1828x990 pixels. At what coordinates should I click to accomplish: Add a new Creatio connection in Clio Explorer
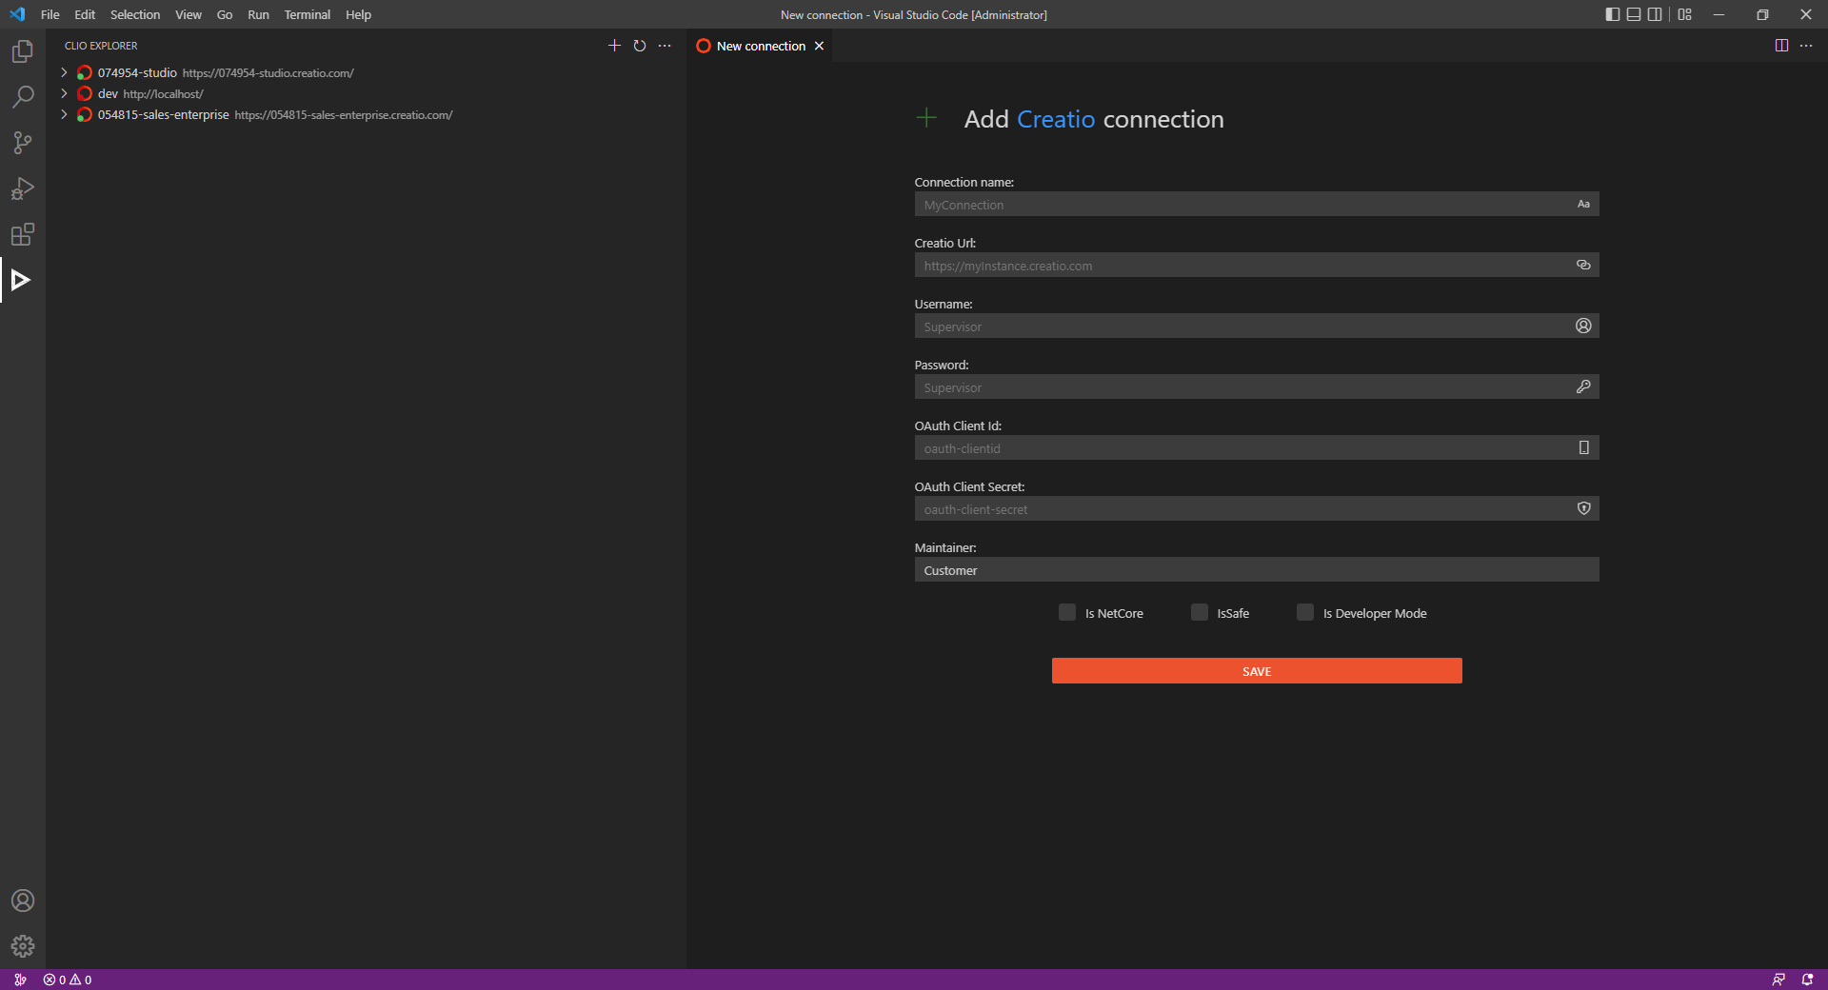614,46
